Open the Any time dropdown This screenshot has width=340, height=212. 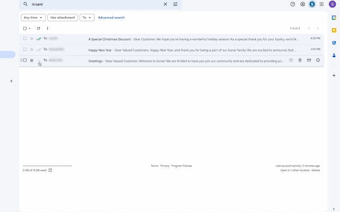(33, 17)
